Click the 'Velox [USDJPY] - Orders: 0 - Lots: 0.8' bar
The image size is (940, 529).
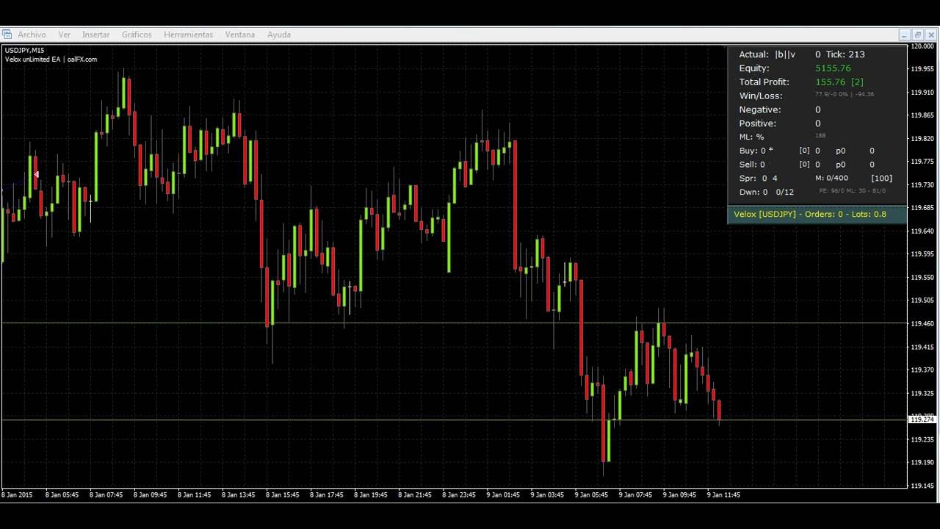(817, 214)
